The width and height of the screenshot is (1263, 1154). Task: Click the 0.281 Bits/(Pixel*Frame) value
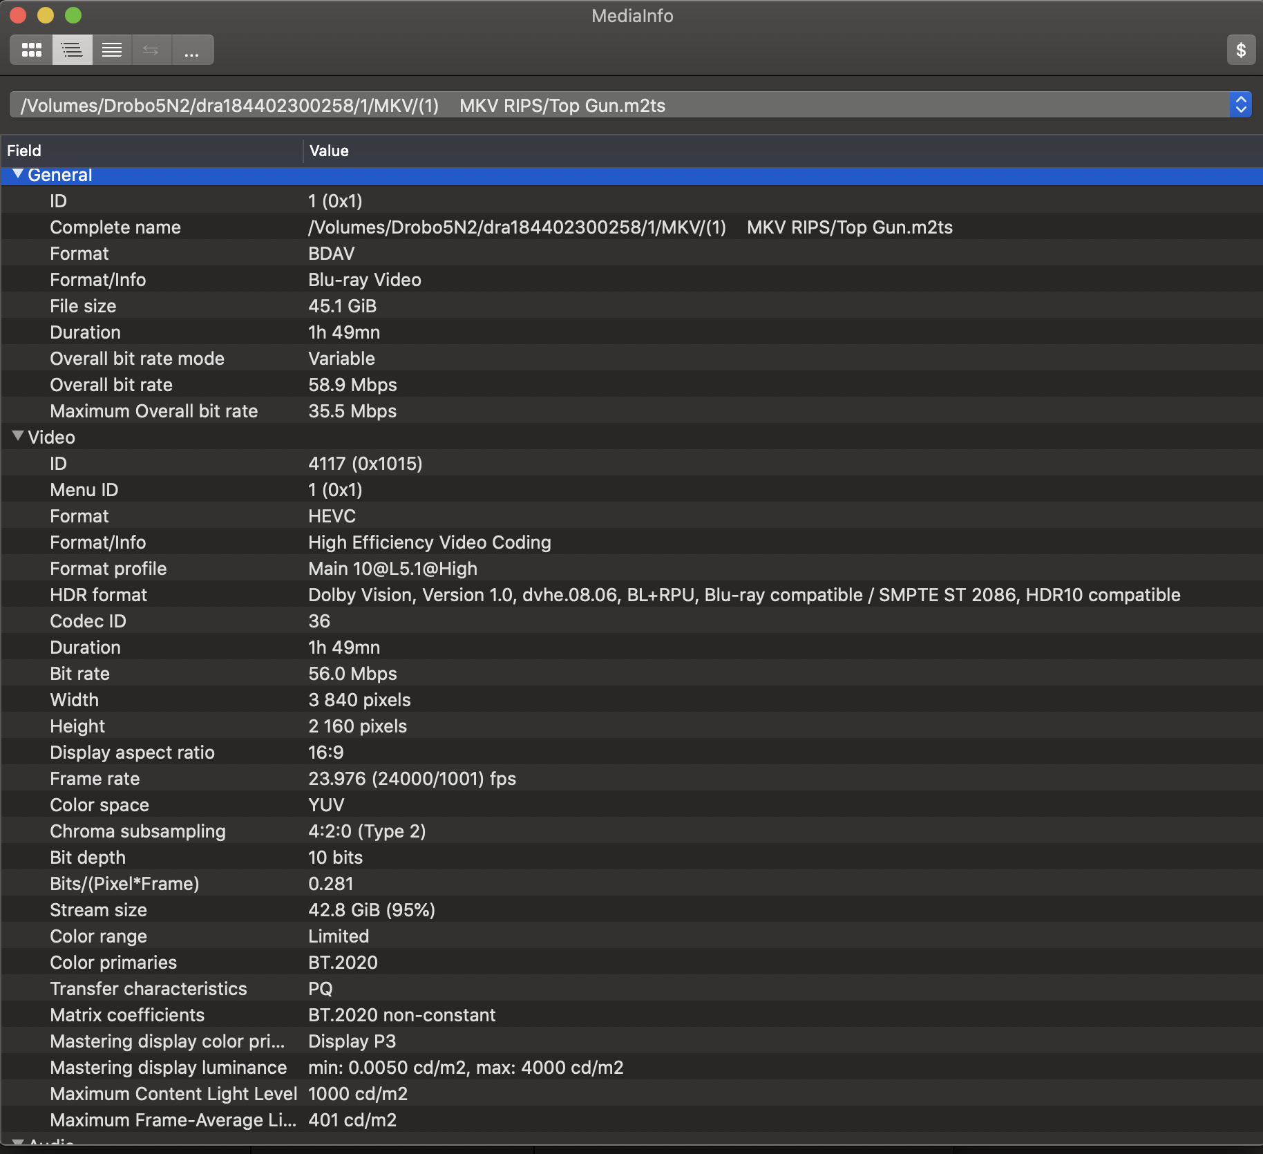coord(331,884)
